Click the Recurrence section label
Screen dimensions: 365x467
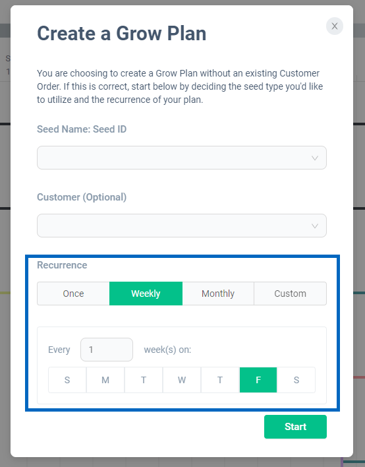(62, 265)
